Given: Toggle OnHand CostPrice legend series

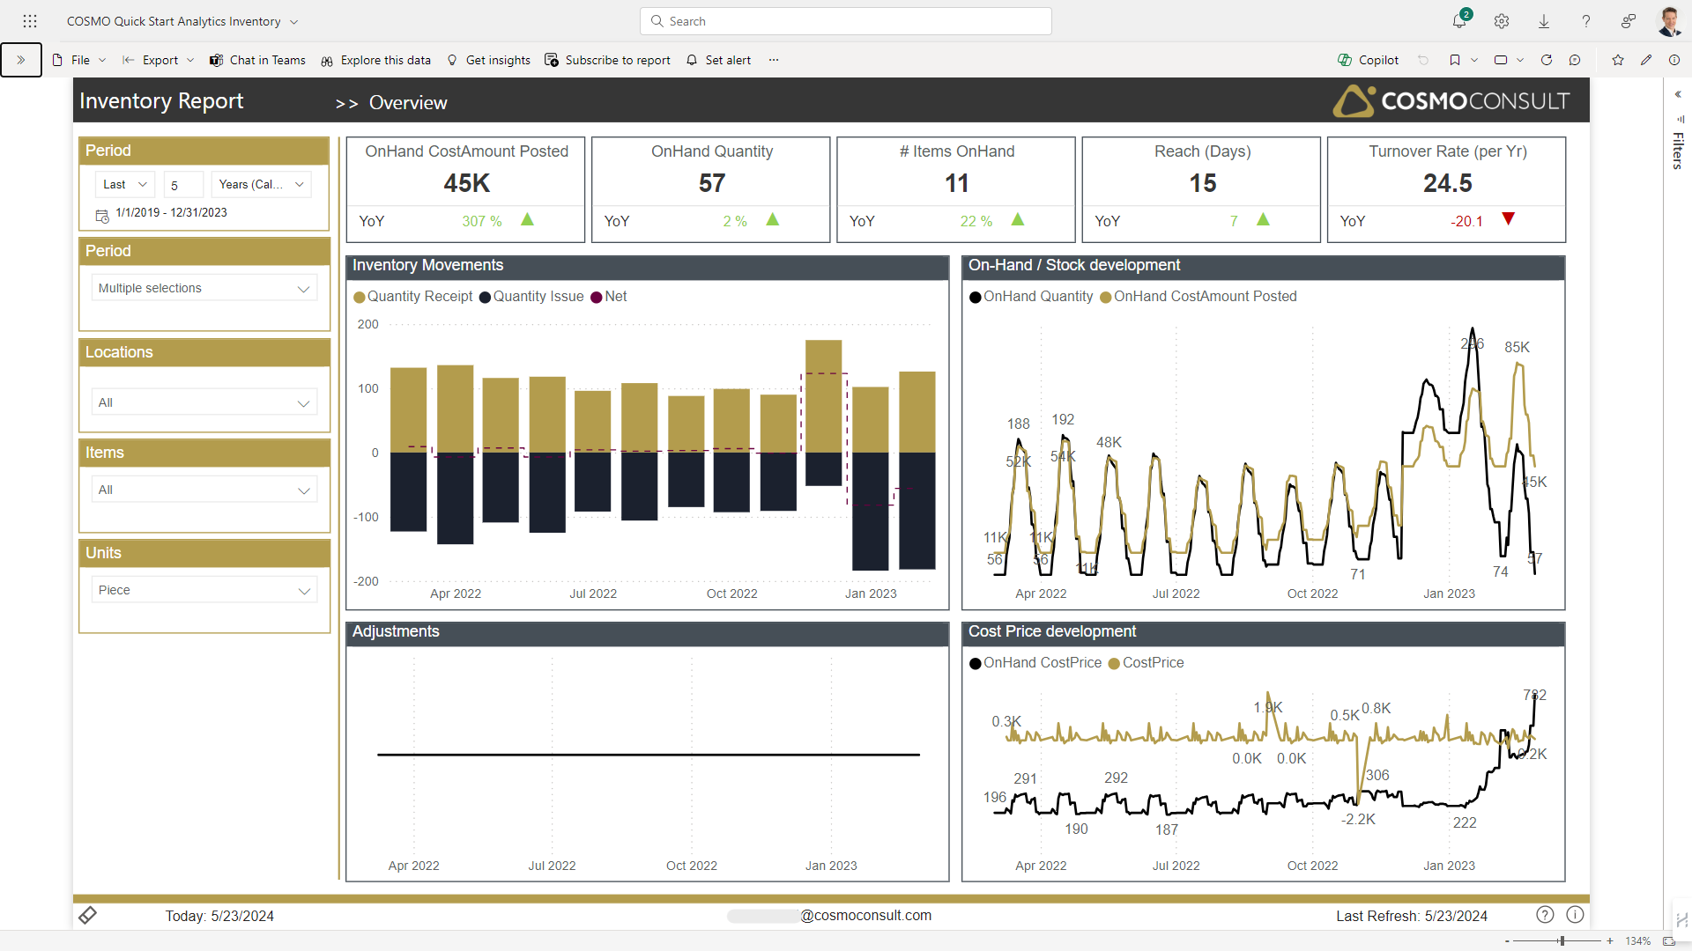Looking at the screenshot, I should [x=1035, y=663].
